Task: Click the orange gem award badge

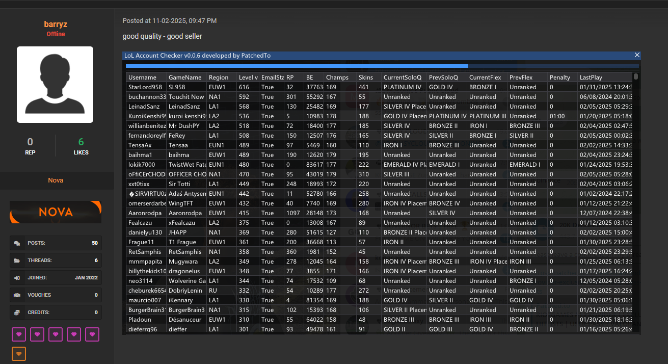Action: point(19,354)
